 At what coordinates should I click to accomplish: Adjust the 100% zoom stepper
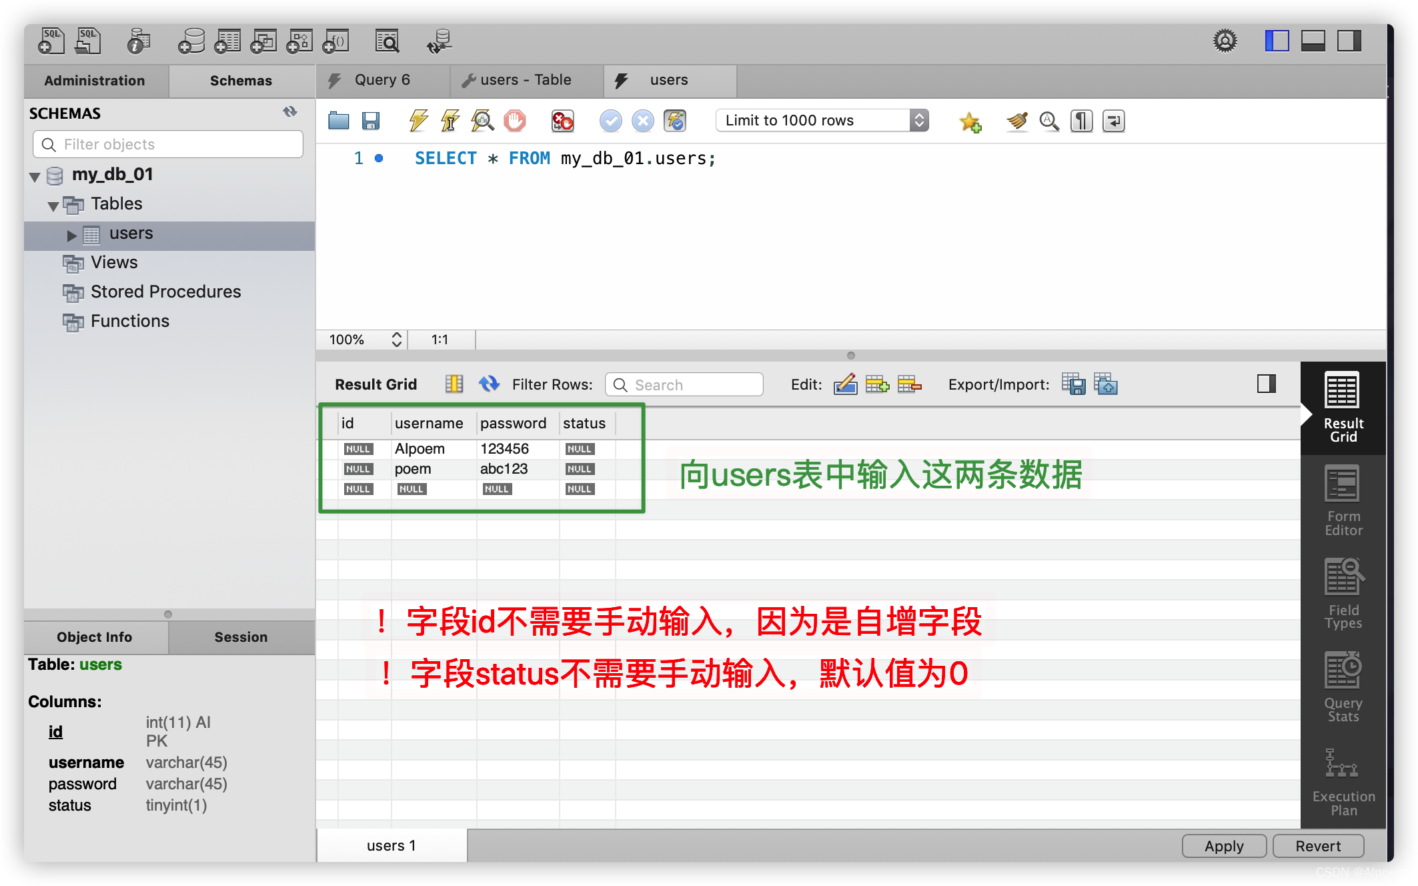click(396, 340)
